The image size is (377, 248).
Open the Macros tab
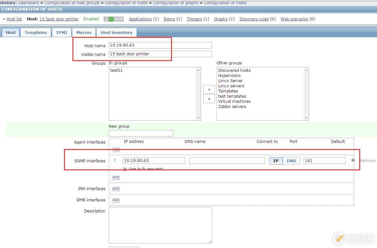pos(84,32)
